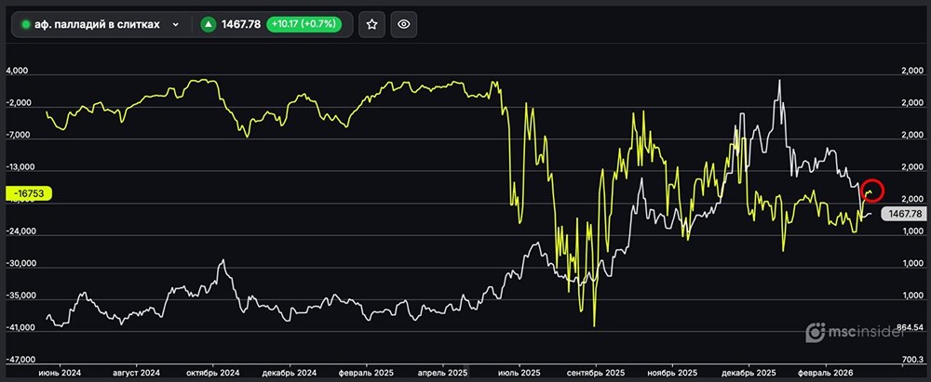Click the green up-triangle price direction icon
Screen dimensions: 931x382
(x=208, y=24)
